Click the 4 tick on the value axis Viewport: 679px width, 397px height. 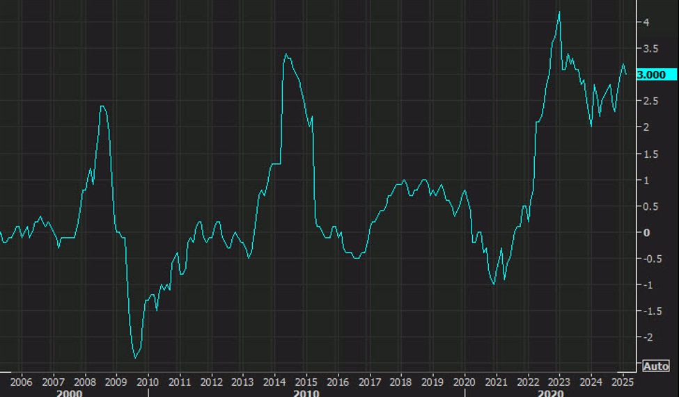646,22
